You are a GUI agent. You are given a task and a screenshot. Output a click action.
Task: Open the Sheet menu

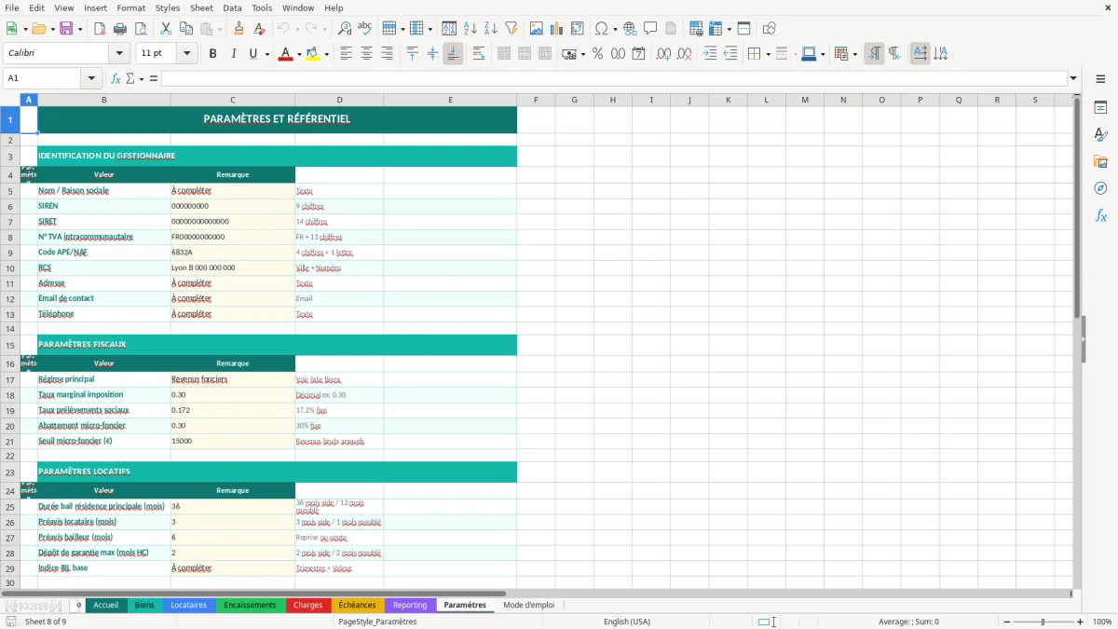201,7
